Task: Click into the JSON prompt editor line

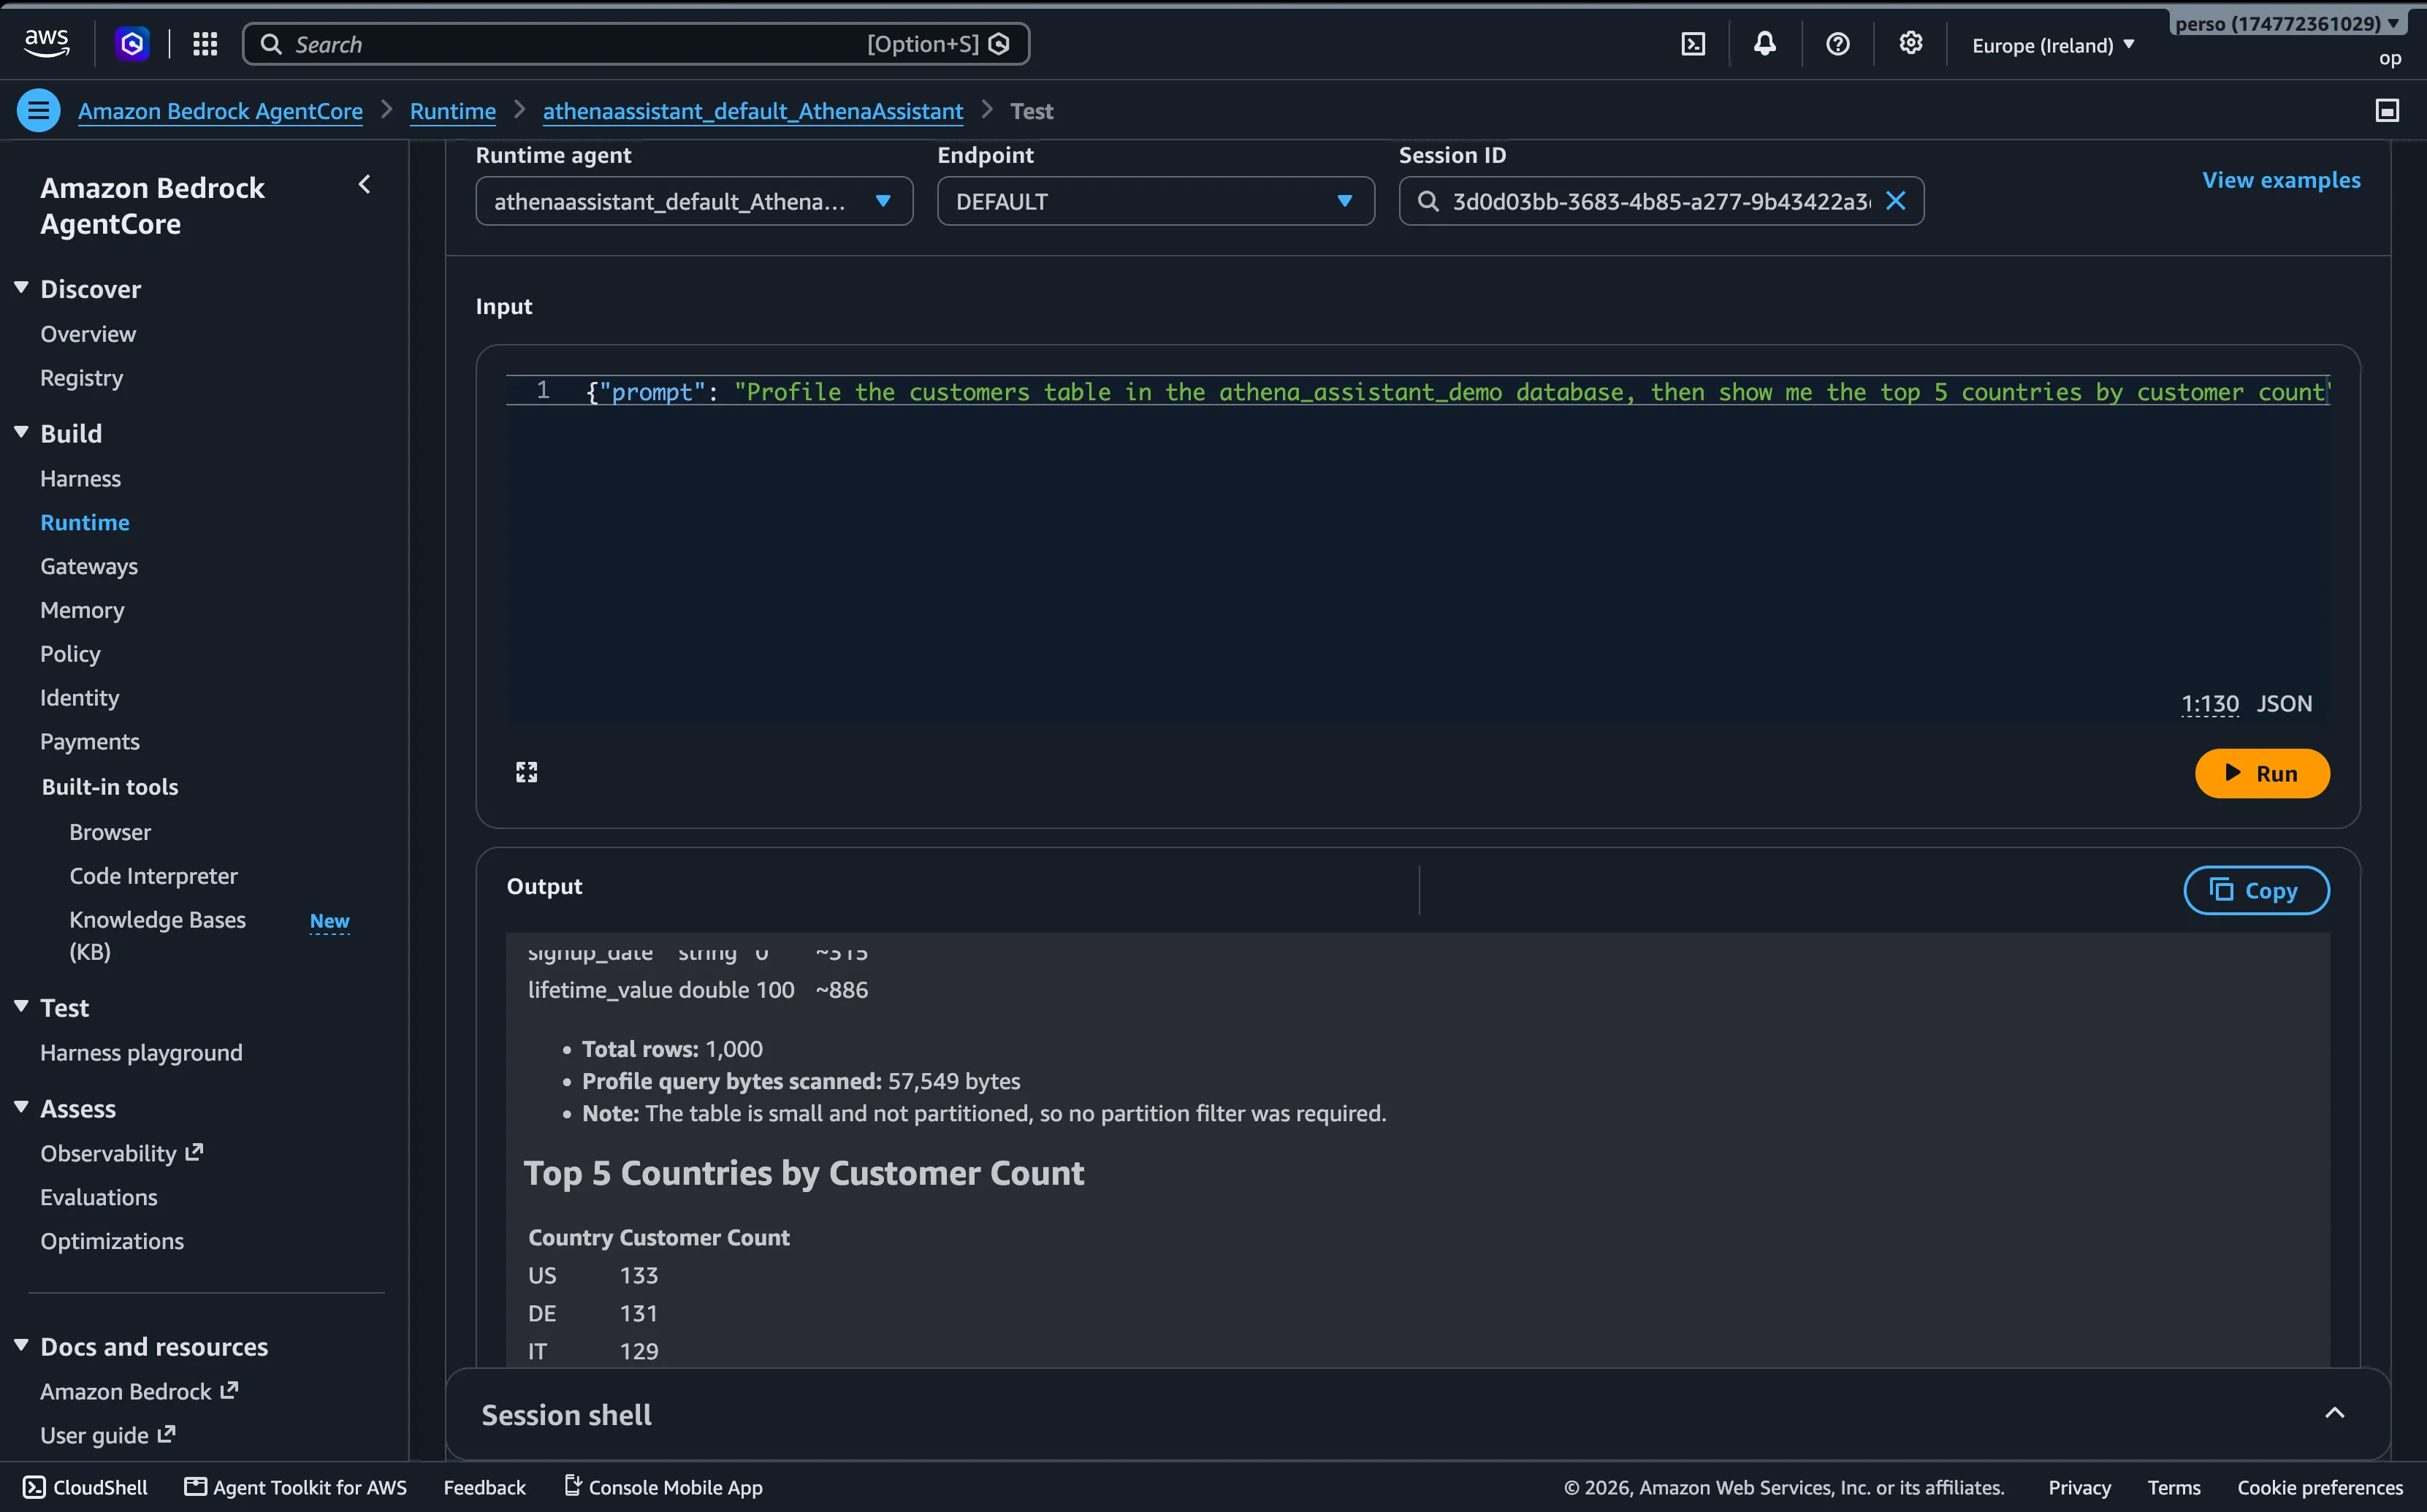Action: pyautogui.click(x=1418, y=391)
